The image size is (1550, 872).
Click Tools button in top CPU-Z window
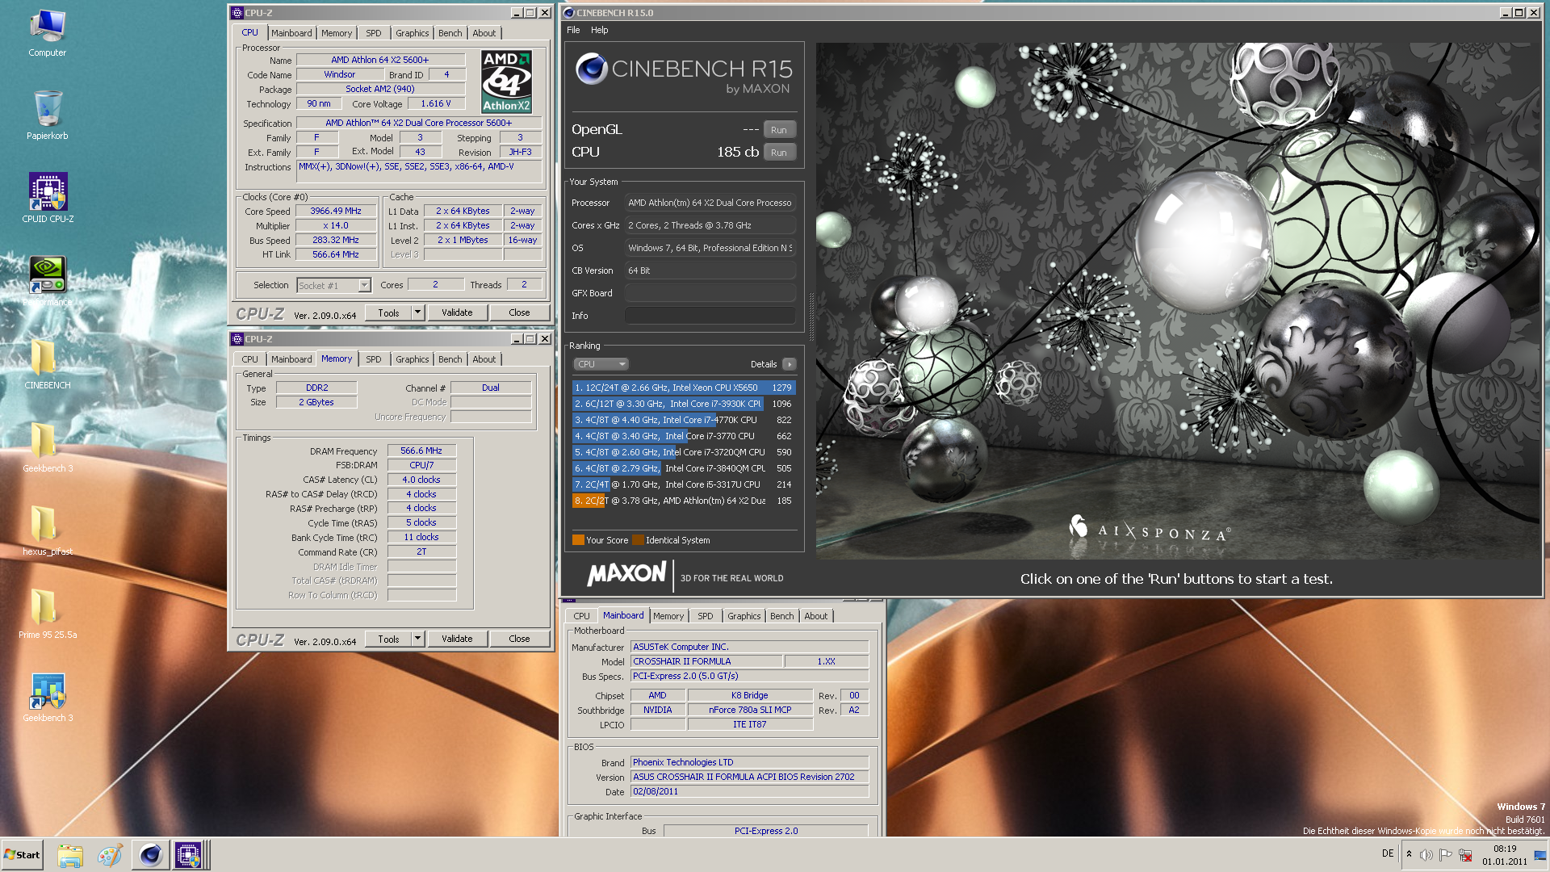click(388, 312)
